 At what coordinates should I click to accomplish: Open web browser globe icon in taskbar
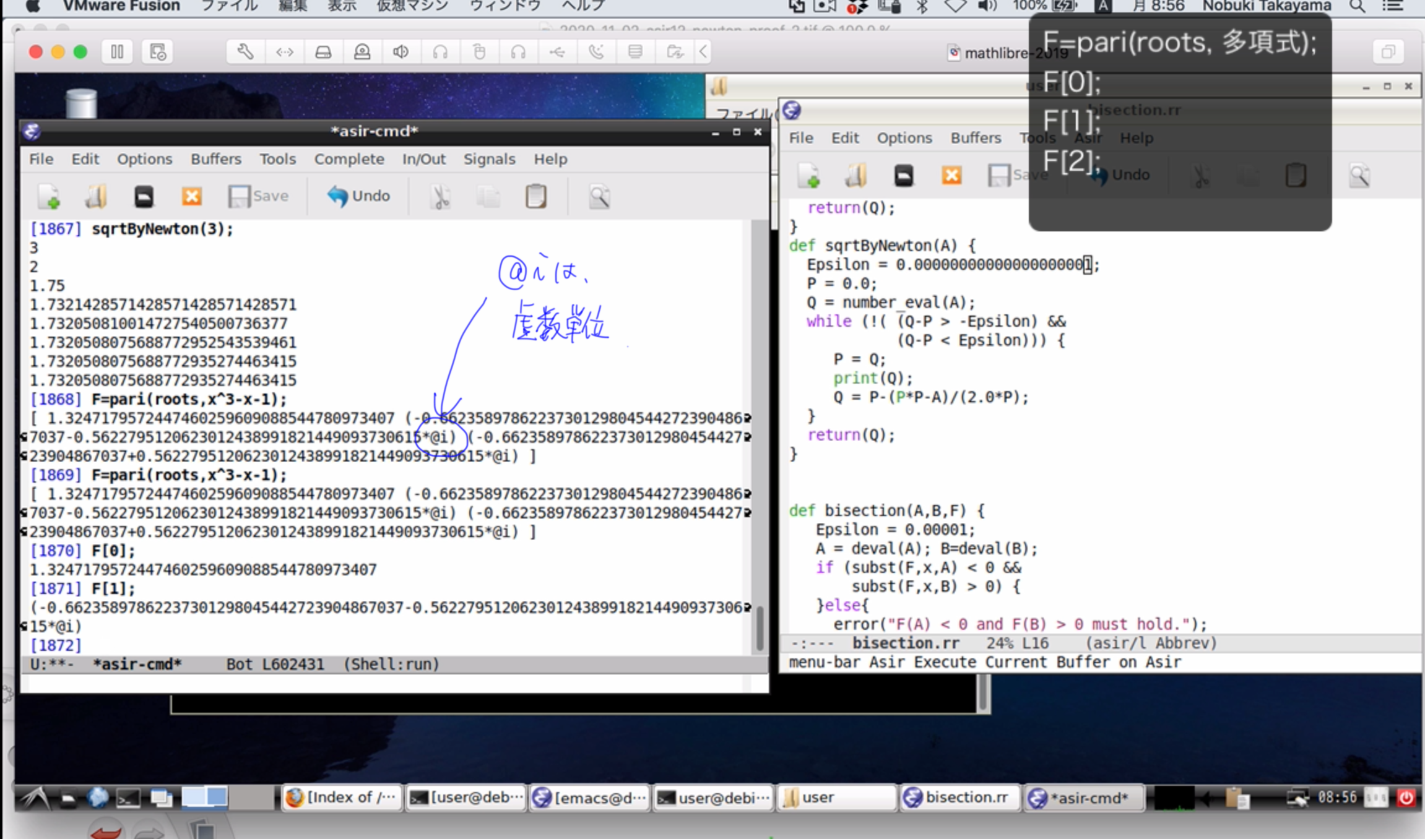[x=97, y=798]
